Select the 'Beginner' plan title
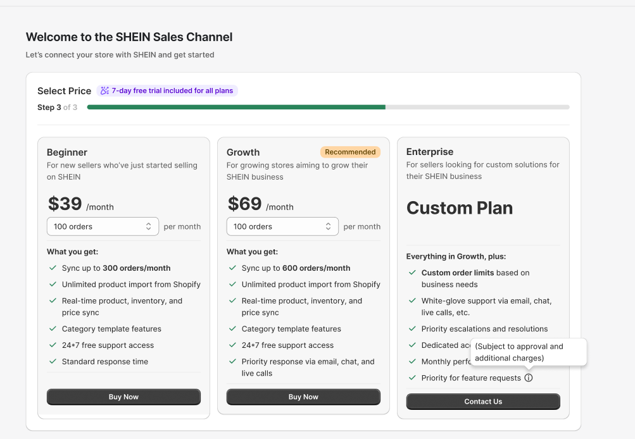This screenshot has width=635, height=439. [67, 152]
